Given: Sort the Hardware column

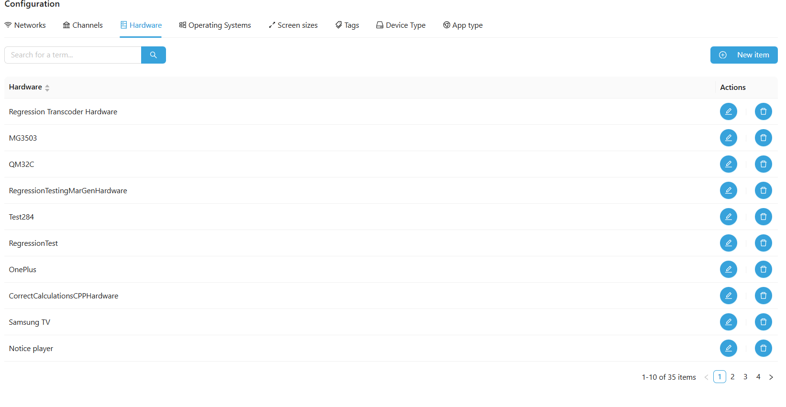Looking at the screenshot, I should pyautogui.click(x=47, y=88).
